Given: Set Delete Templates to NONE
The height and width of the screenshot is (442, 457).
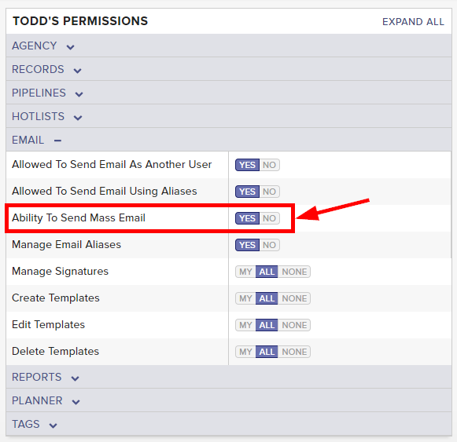Looking at the screenshot, I should pos(294,352).
